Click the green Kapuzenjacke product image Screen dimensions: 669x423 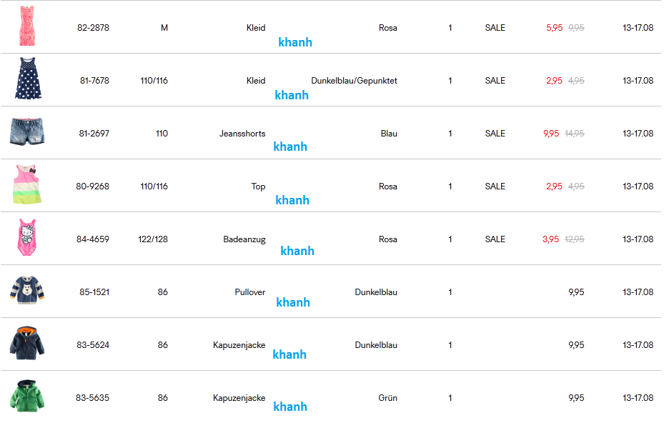(x=27, y=396)
